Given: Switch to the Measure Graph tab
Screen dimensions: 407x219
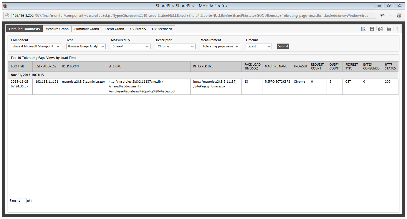Looking at the screenshot, I should point(57,29).
